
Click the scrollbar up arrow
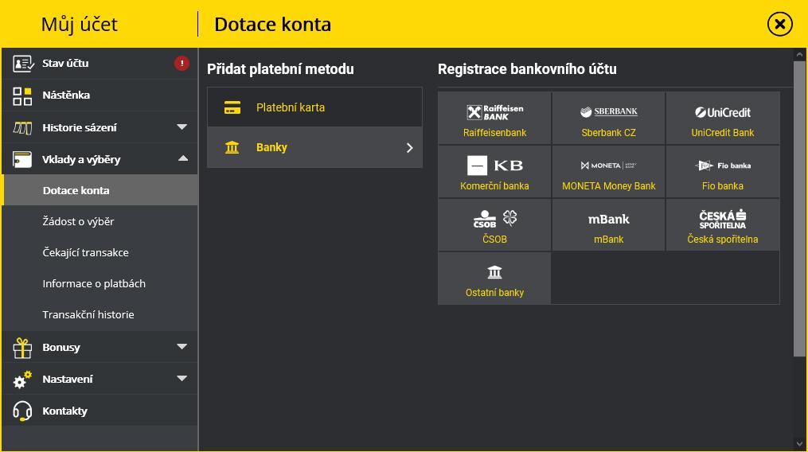(799, 54)
